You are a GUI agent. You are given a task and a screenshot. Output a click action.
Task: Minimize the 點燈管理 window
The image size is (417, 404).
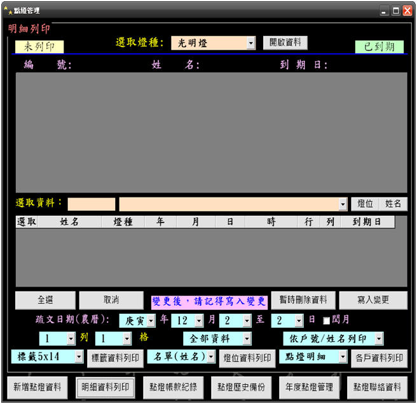tap(384, 11)
